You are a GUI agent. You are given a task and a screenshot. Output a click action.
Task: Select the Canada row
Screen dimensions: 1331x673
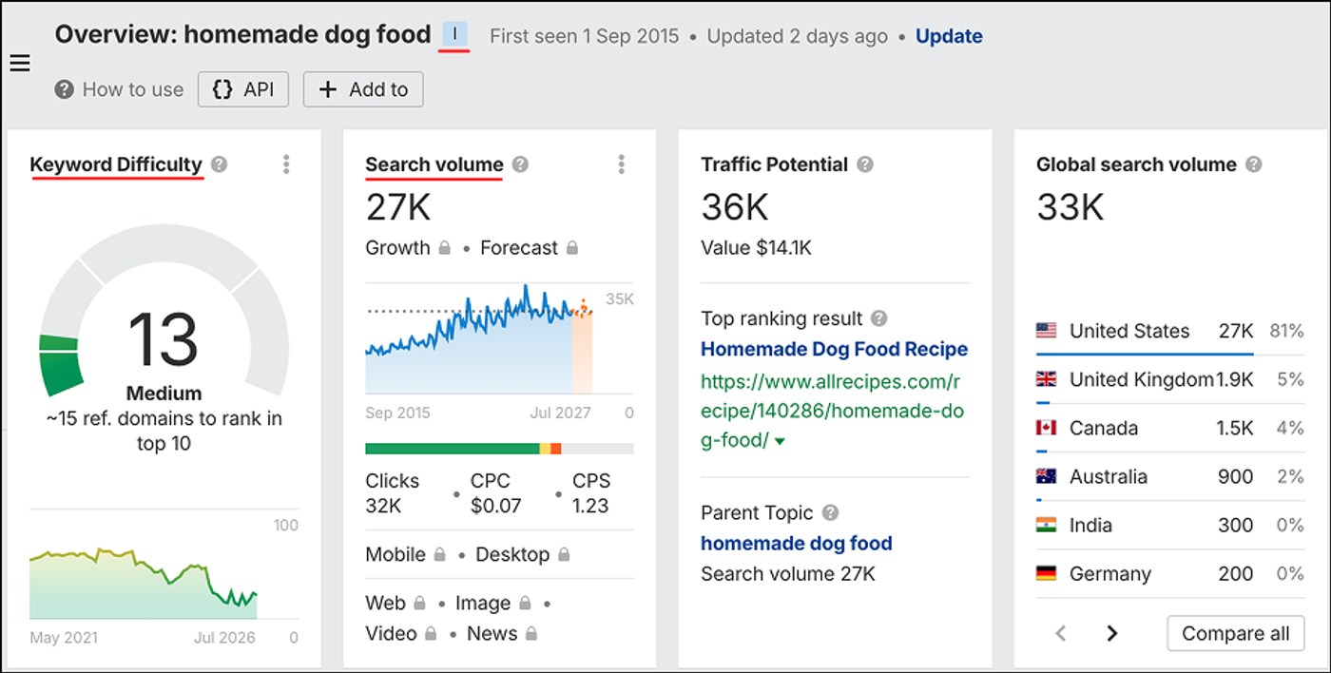pos(1169,428)
